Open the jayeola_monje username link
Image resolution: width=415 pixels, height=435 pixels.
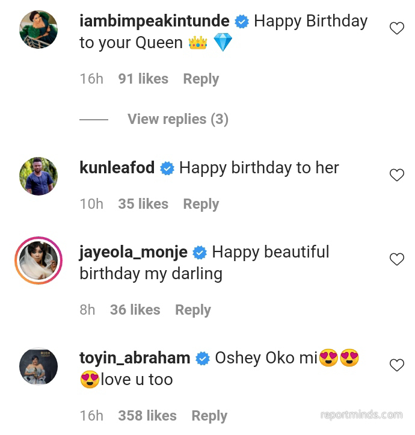click(x=134, y=252)
